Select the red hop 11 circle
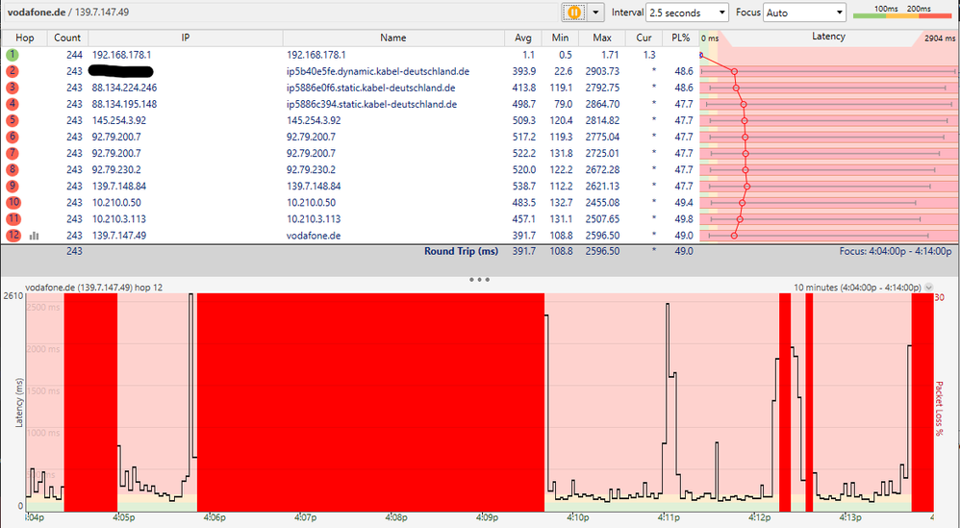 tap(13, 219)
